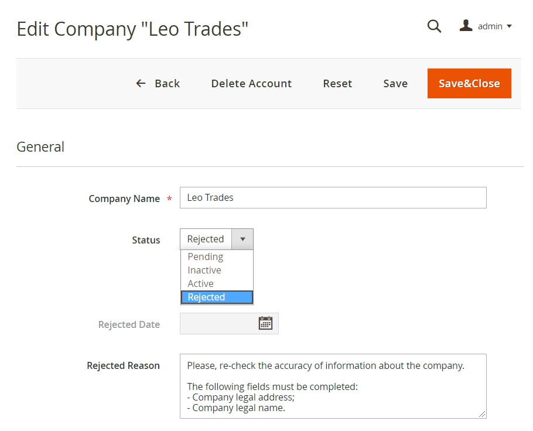533x431 pixels.
Task: Click the search magnifier icon
Action: [434, 26]
